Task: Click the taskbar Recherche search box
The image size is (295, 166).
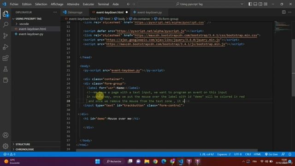Action: point(114,161)
